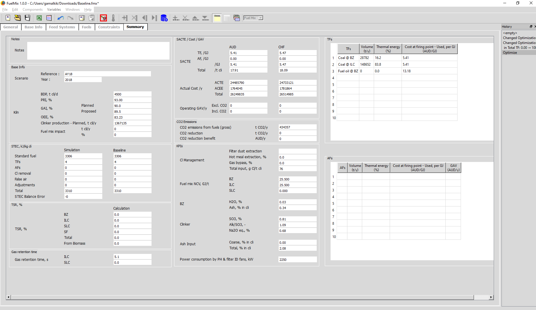Open a file with the folder icon
536x310 pixels.
click(18, 18)
